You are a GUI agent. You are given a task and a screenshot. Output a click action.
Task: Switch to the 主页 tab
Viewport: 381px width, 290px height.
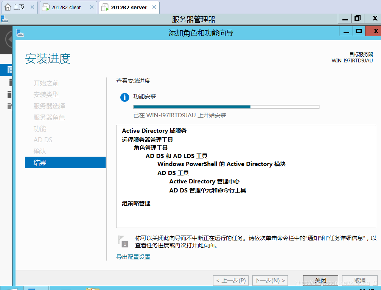pyautogui.click(x=19, y=7)
